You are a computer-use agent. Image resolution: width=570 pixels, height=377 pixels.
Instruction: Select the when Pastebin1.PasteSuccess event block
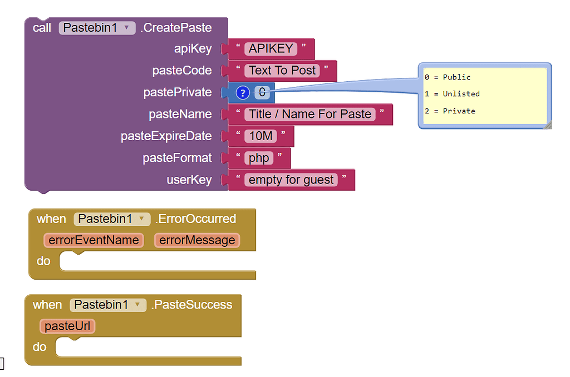click(x=47, y=305)
